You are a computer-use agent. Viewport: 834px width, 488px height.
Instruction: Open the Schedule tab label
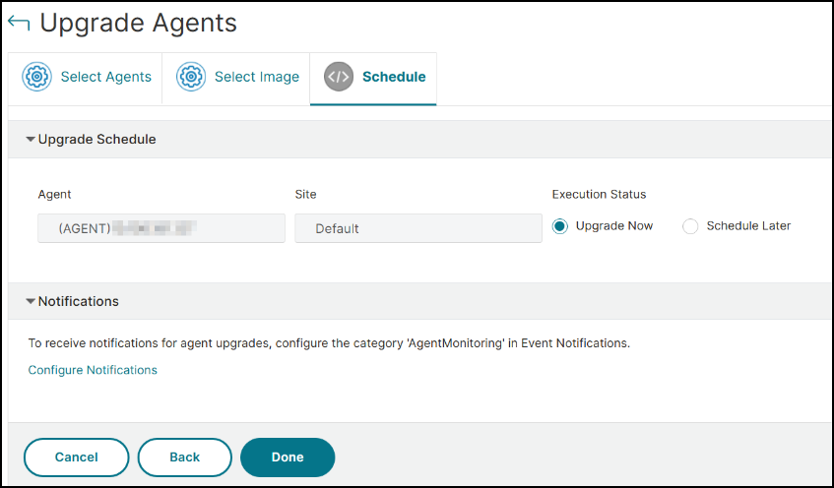[x=394, y=77]
